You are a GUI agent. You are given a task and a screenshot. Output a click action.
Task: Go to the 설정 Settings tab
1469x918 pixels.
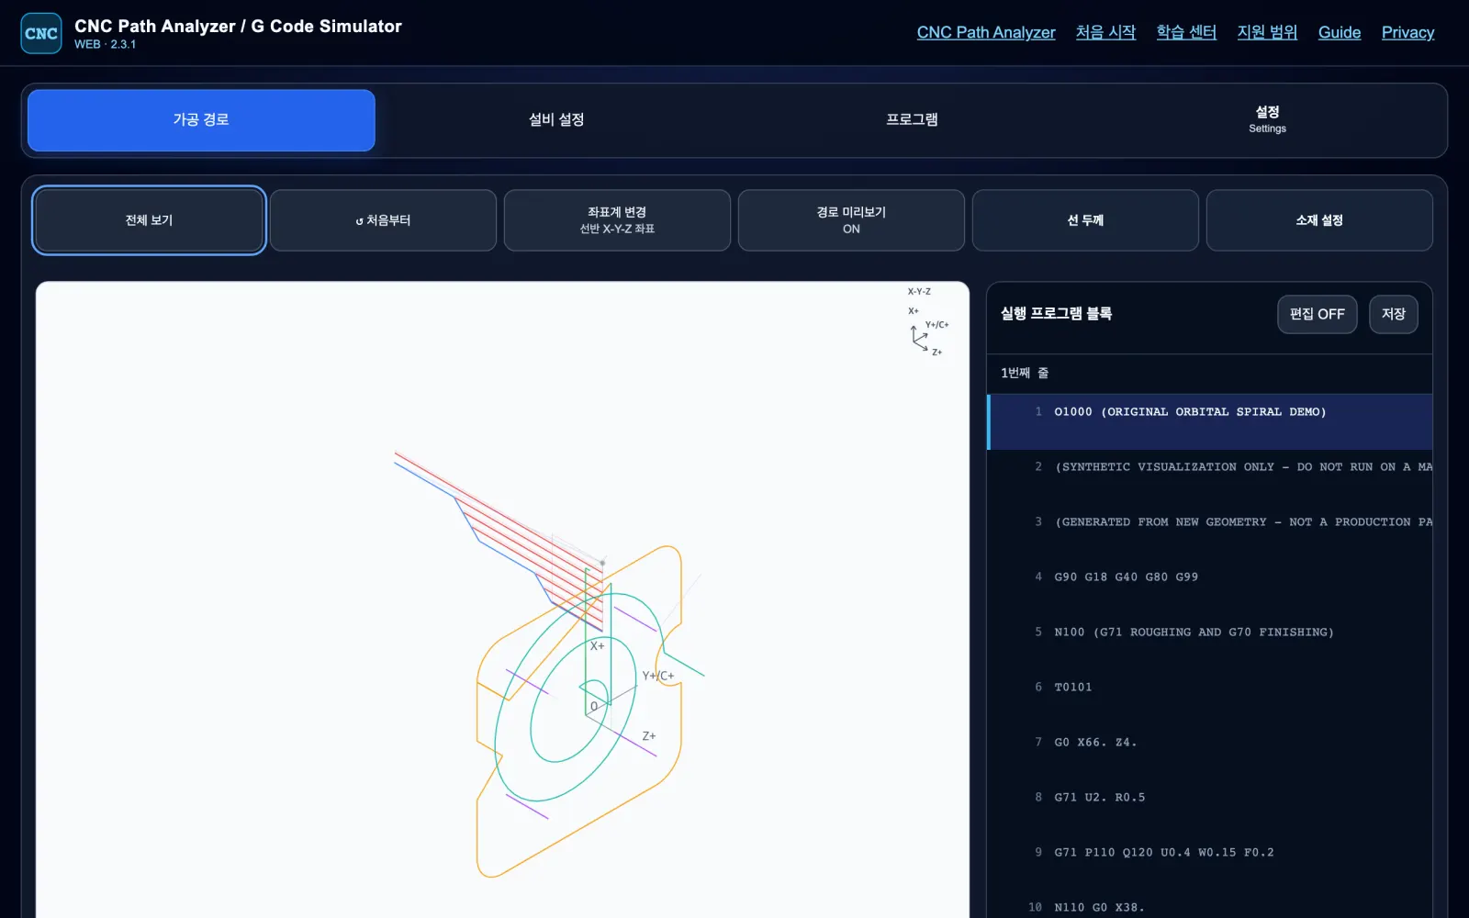tap(1267, 119)
